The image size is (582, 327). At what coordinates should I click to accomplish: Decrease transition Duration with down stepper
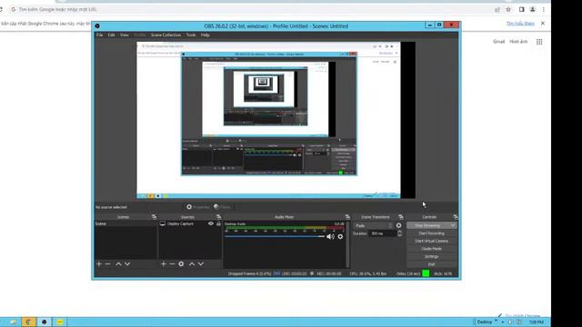(x=399, y=235)
